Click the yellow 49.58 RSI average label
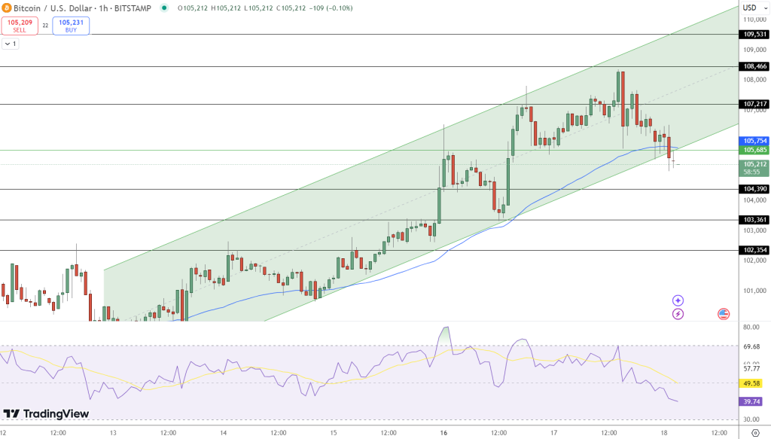This screenshot has height=439, width=771. (751, 383)
